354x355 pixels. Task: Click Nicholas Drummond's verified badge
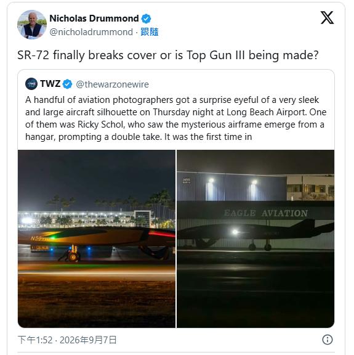pyautogui.click(x=146, y=18)
